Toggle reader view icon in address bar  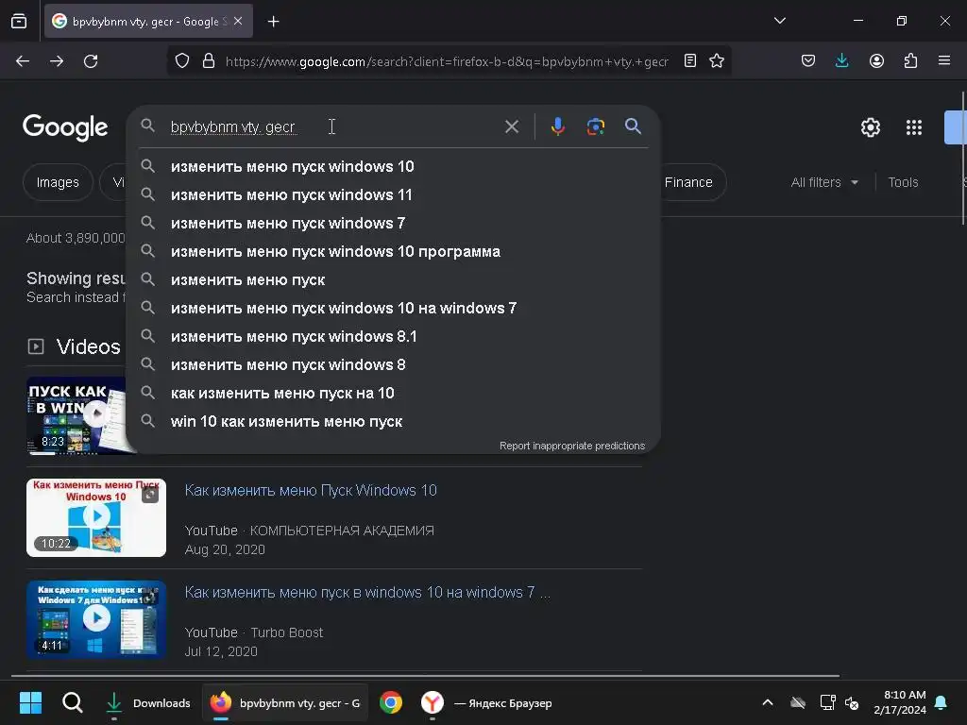click(x=690, y=61)
